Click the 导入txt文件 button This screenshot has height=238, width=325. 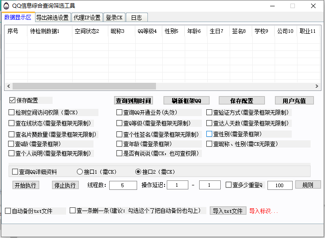coord(227,211)
